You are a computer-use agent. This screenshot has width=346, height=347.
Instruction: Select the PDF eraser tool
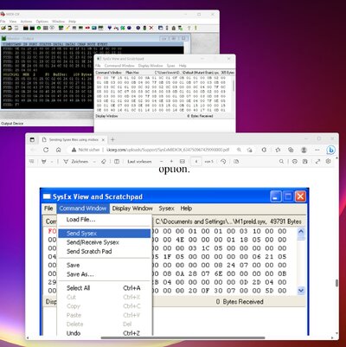(x=104, y=161)
